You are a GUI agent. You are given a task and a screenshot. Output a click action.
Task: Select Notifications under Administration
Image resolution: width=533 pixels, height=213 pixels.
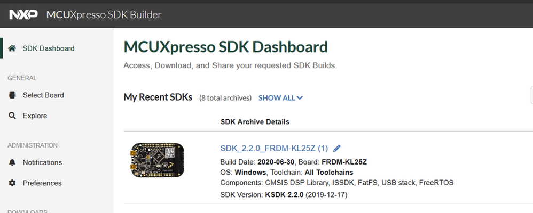42,162
